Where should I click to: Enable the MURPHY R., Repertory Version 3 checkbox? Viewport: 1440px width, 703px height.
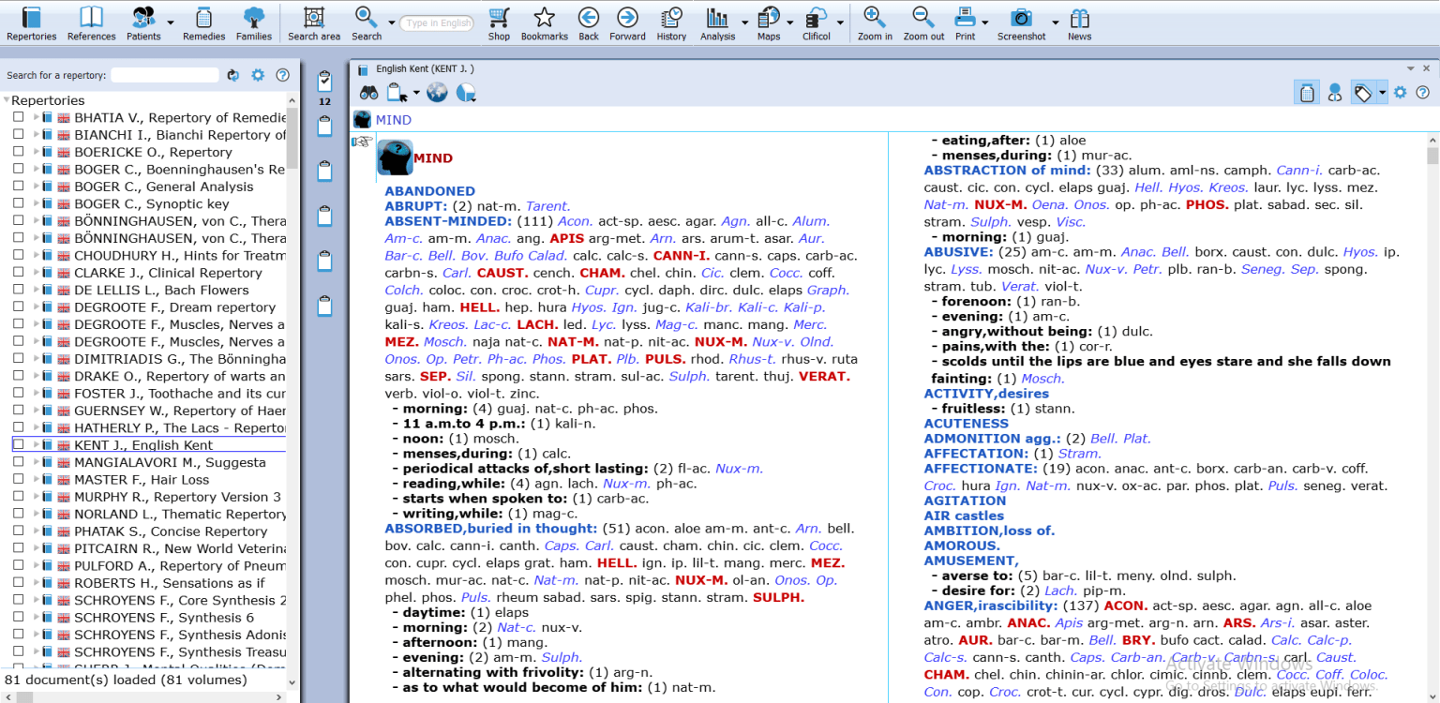[x=18, y=497]
